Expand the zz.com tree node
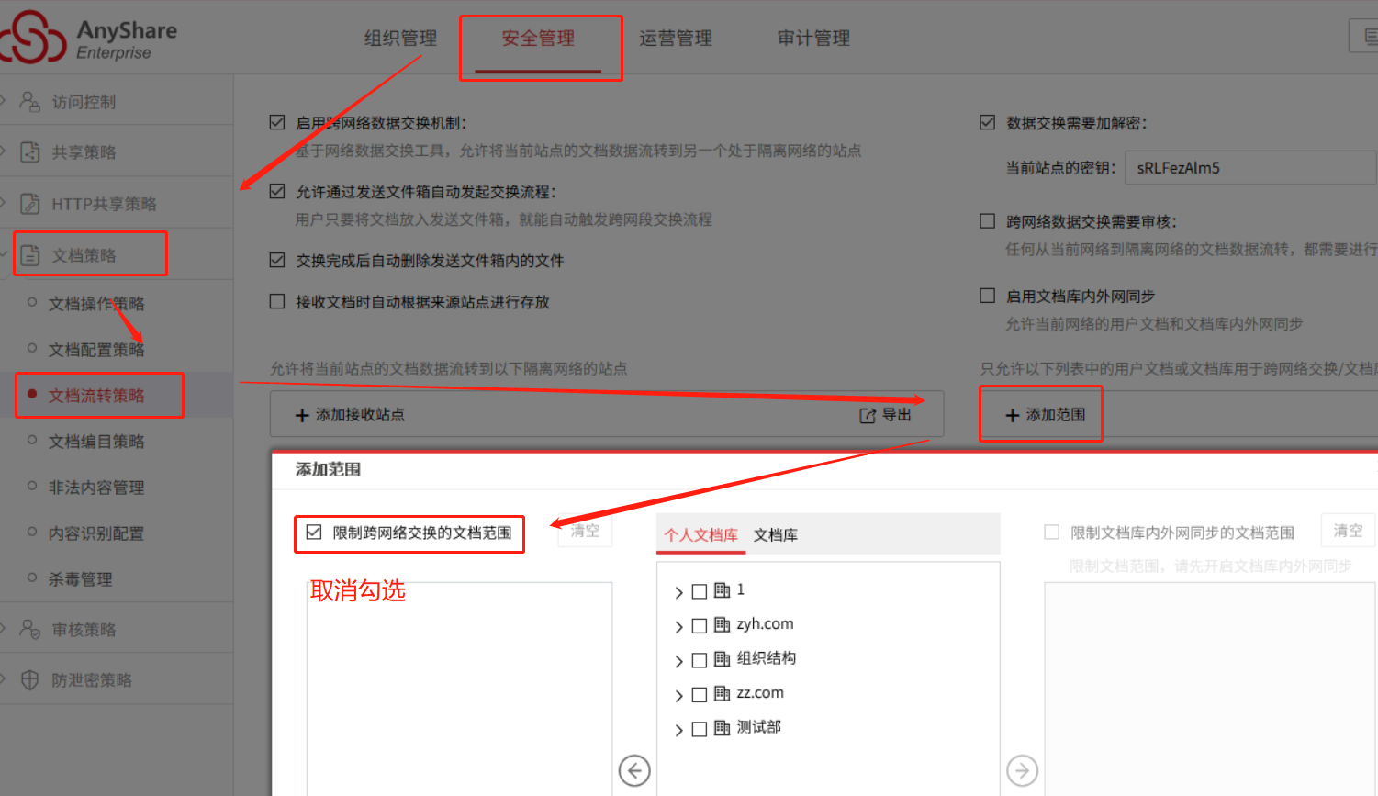 (x=678, y=695)
